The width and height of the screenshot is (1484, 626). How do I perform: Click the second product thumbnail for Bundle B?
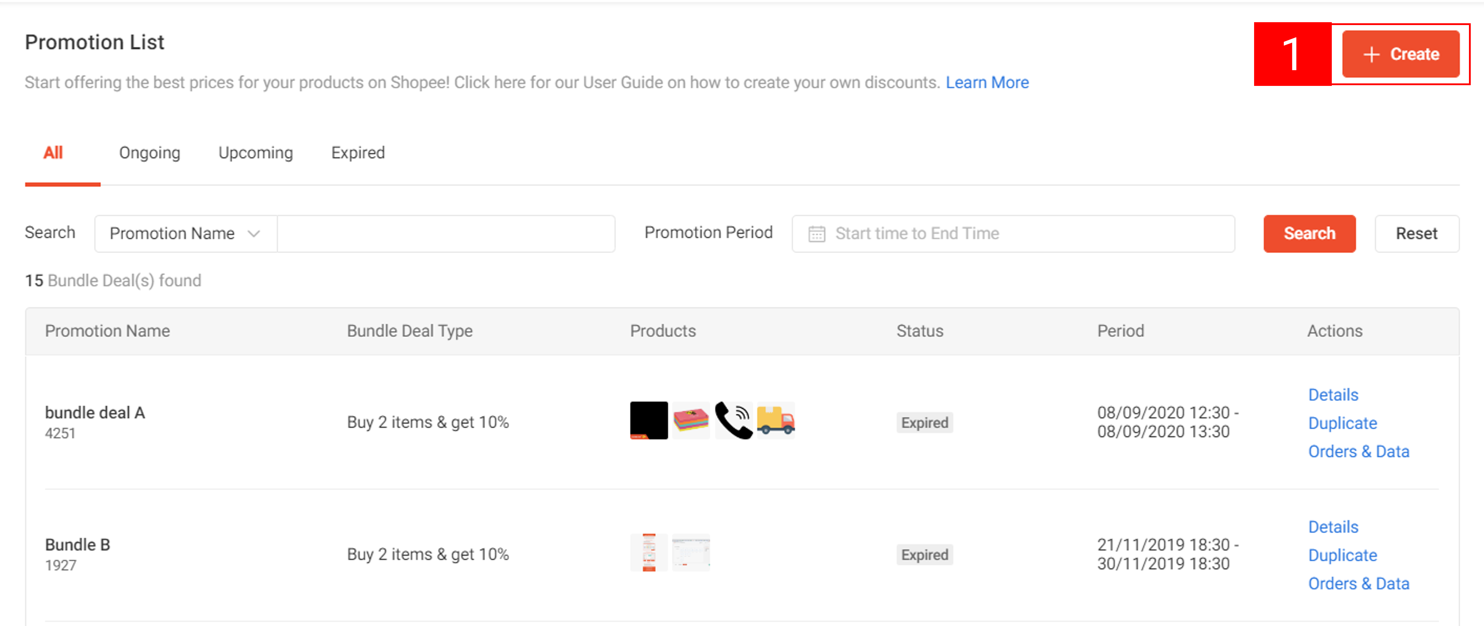(x=691, y=552)
